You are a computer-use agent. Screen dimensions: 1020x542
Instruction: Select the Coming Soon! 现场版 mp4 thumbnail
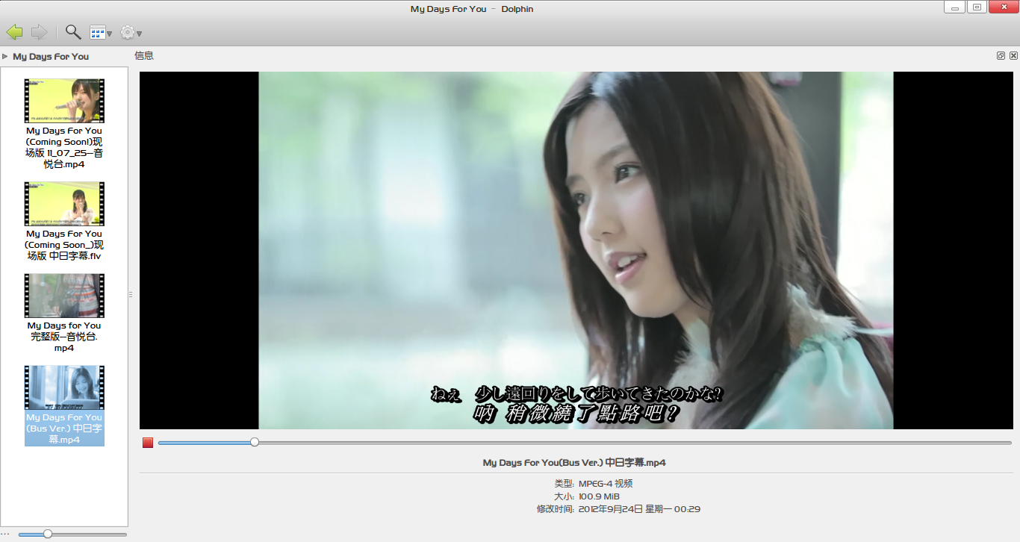(x=64, y=101)
